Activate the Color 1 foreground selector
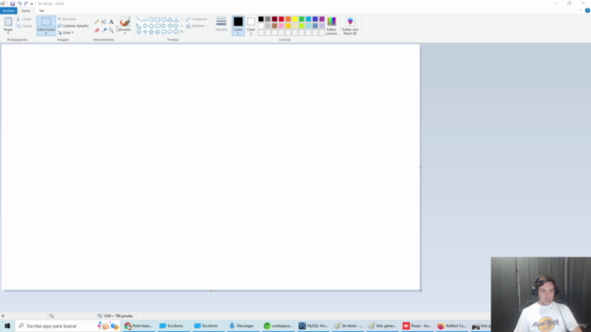The height and width of the screenshot is (332, 591). point(238,26)
